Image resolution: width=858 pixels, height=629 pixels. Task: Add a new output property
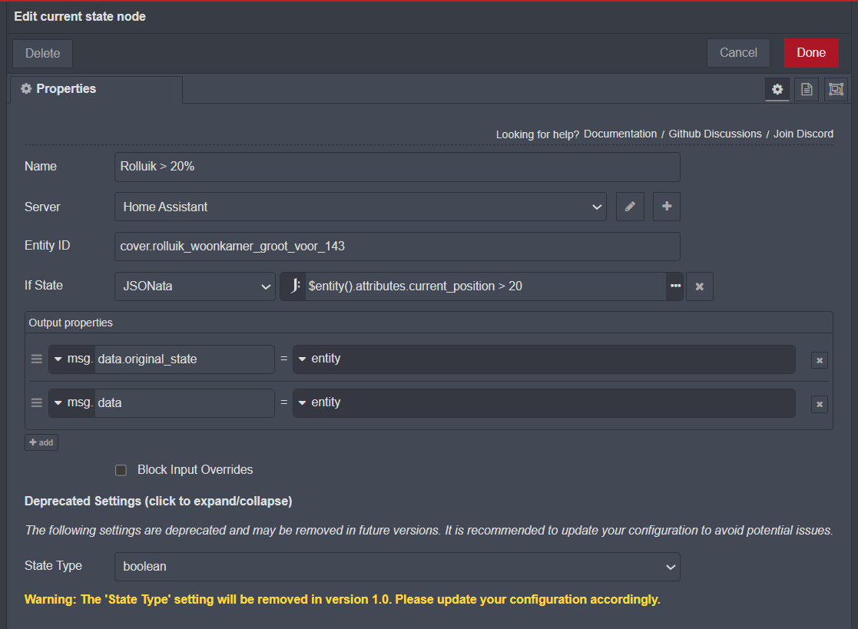[x=41, y=442]
